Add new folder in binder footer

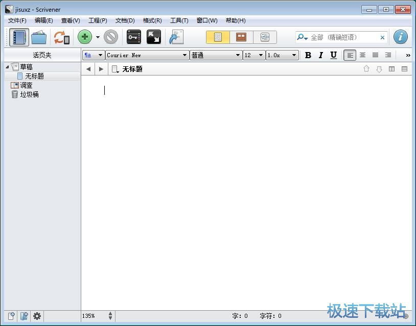pyautogui.click(x=24, y=316)
